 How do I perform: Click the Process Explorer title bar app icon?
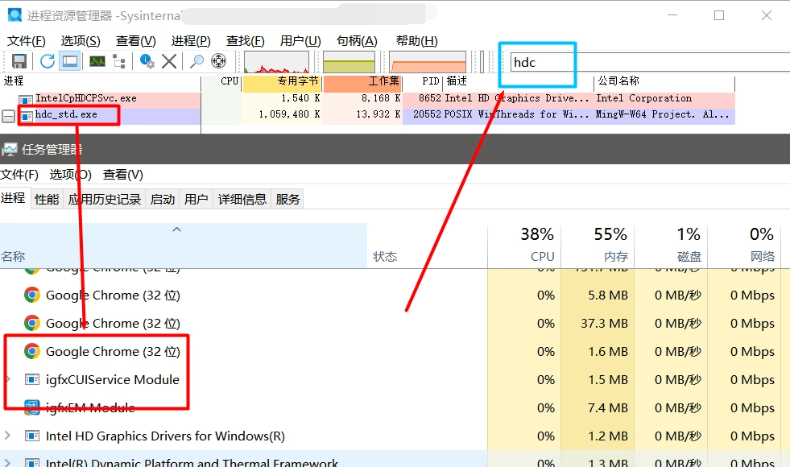pos(14,15)
